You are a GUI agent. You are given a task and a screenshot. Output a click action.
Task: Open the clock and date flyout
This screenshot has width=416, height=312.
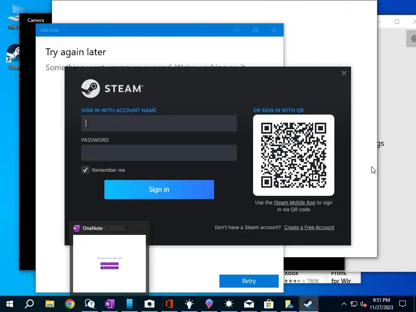(x=381, y=304)
